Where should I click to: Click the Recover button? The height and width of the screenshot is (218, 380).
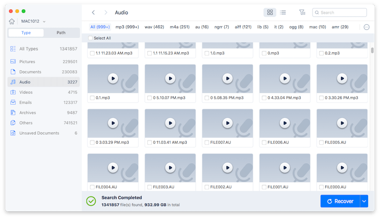(340, 201)
